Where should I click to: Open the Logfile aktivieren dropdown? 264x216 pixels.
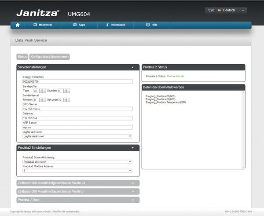coord(77,136)
